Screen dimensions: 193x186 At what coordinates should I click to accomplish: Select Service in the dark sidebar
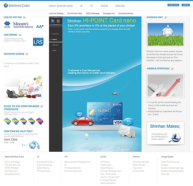55,45
